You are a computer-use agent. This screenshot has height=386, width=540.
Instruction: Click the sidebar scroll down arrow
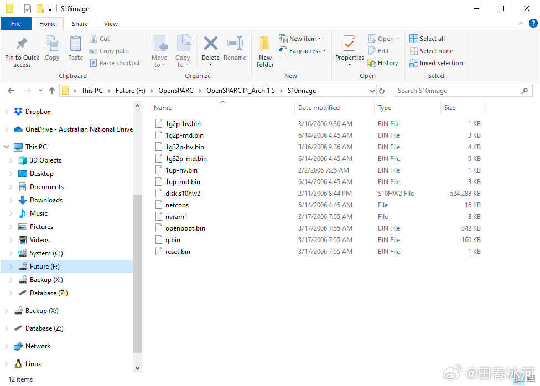pos(137,368)
